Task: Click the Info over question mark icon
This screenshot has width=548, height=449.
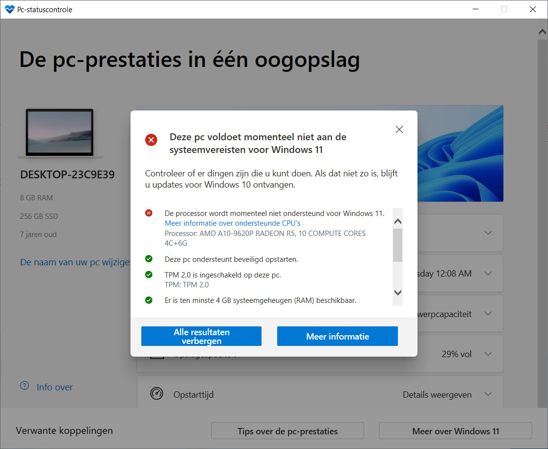Action: [24, 386]
